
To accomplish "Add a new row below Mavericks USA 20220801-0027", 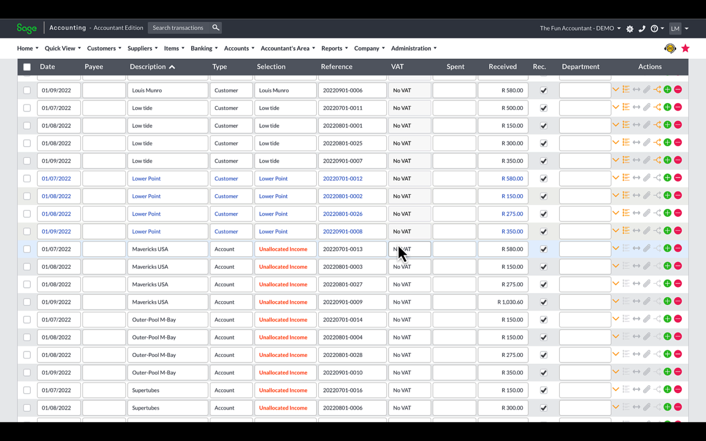I will (667, 283).
